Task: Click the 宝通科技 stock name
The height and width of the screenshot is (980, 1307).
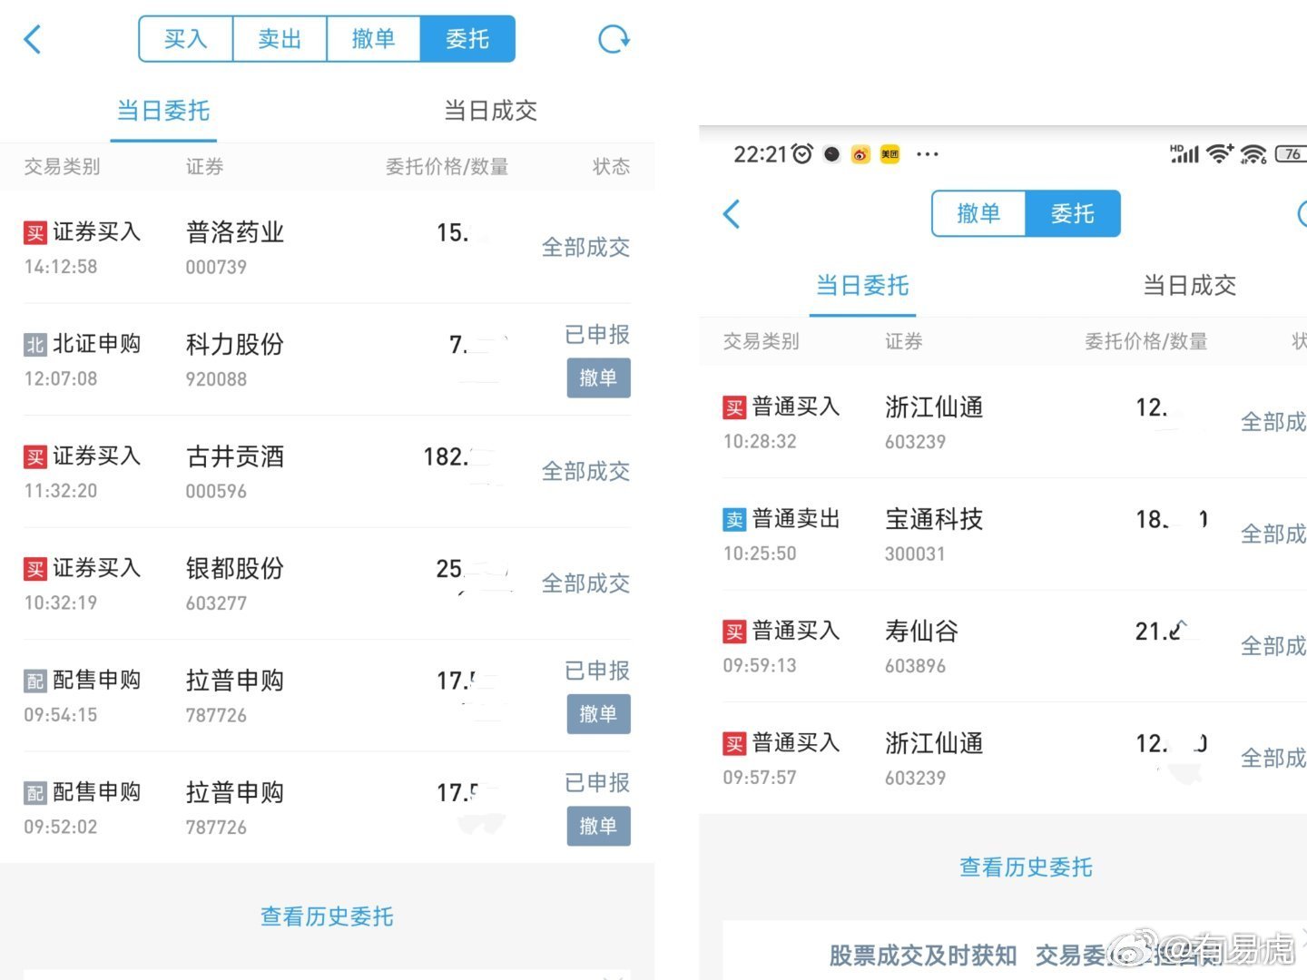Action: [934, 519]
